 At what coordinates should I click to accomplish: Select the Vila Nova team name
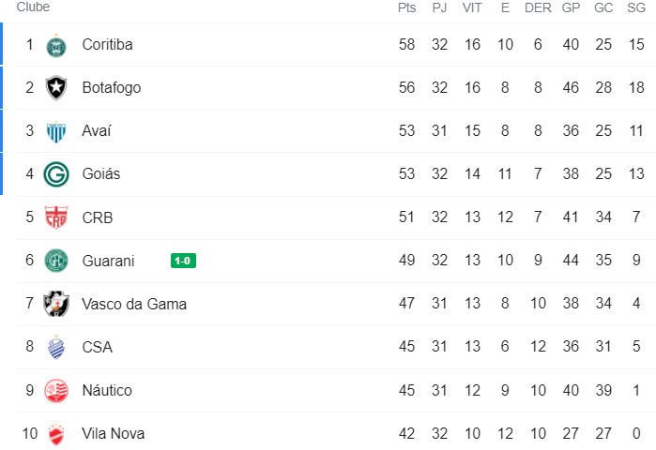[113, 433]
